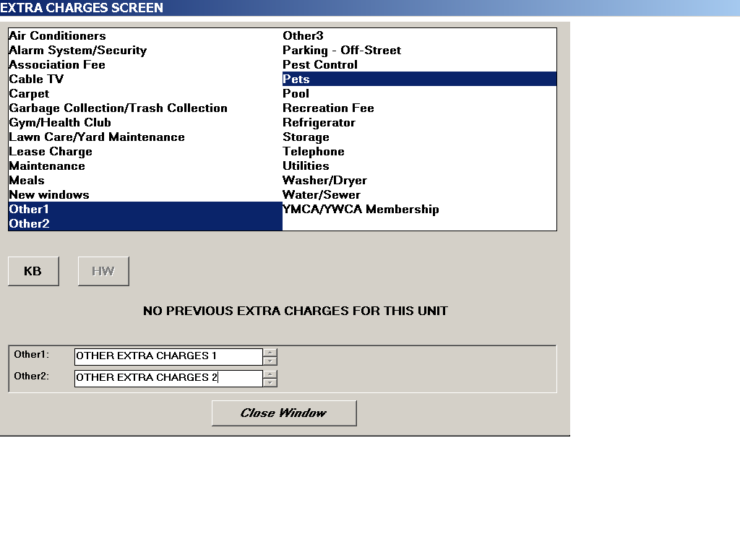Click into the Other1 text field
The image size is (740, 555).
[168, 356]
